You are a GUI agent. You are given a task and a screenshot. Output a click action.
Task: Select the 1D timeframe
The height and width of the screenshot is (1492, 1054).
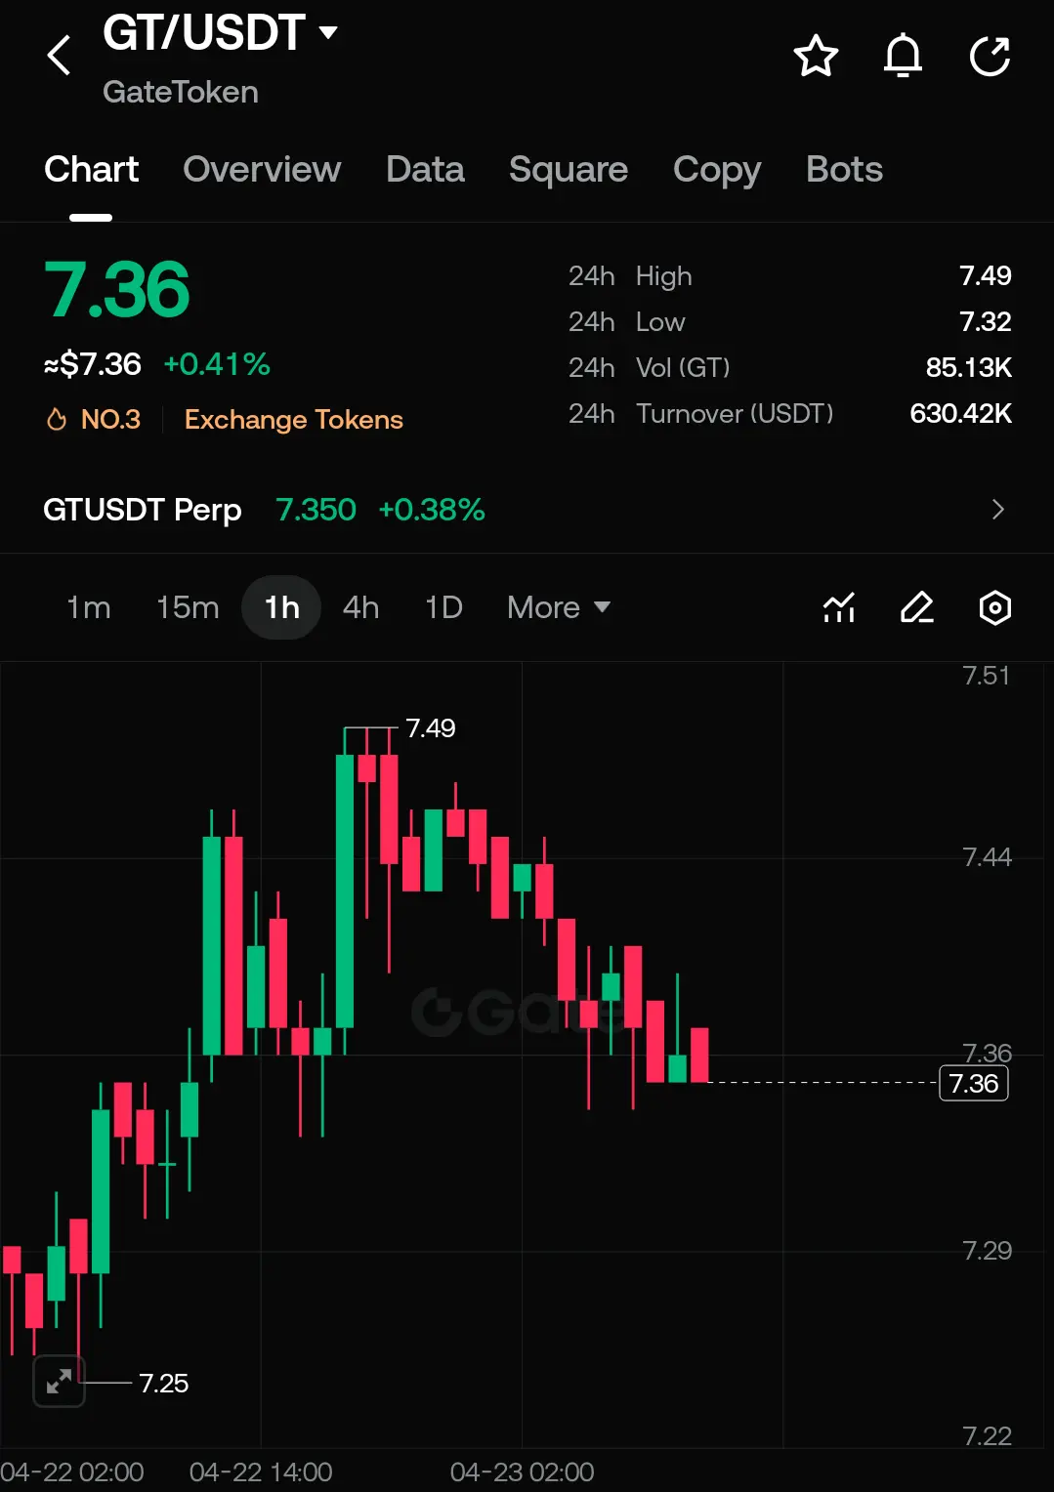[443, 607]
